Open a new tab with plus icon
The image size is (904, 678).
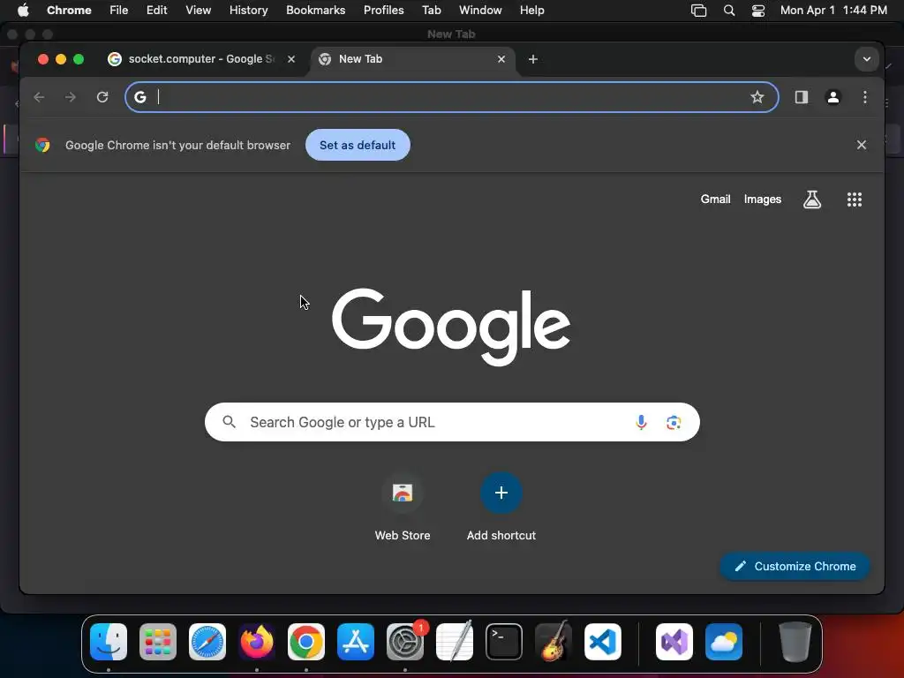coord(532,59)
